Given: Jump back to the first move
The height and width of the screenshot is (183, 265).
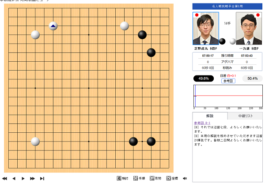Looking at the screenshot, I should (5, 178).
